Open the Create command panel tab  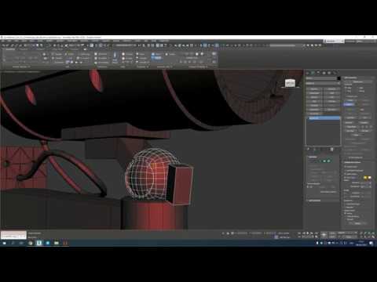[x=308, y=73]
